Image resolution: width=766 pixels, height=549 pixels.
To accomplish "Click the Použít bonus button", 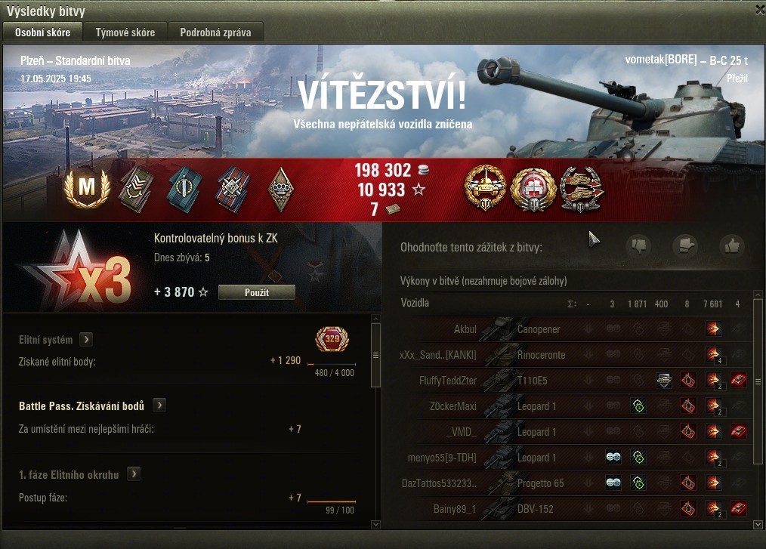I will click(257, 292).
